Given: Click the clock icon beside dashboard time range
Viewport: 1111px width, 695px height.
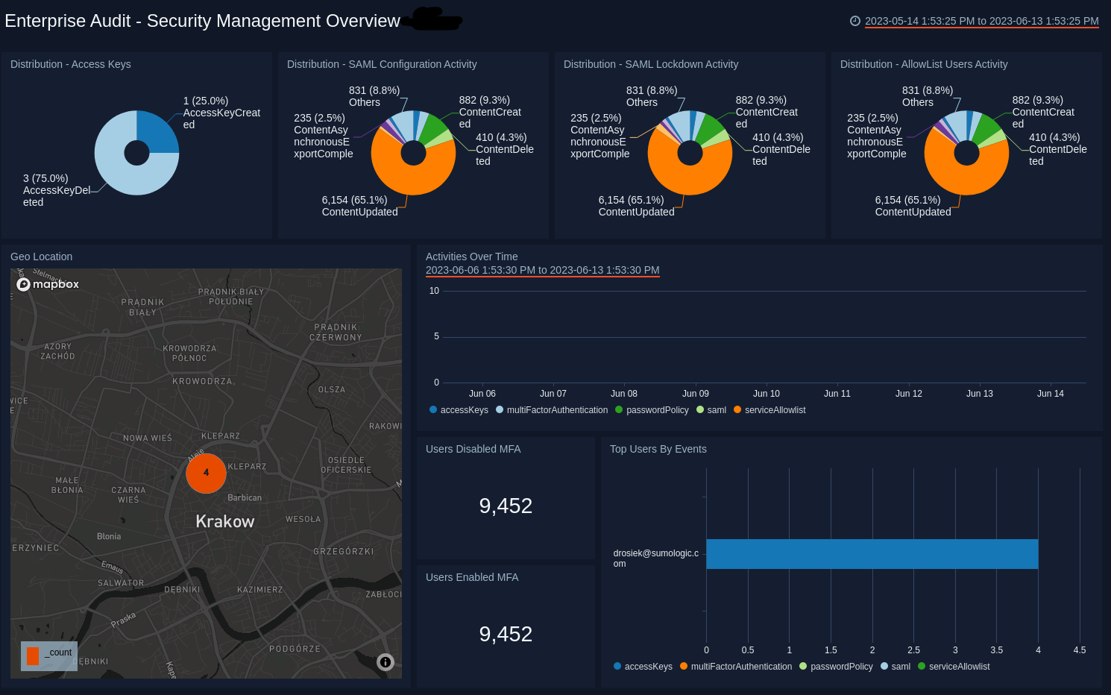Looking at the screenshot, I should [x=855, y=21].
